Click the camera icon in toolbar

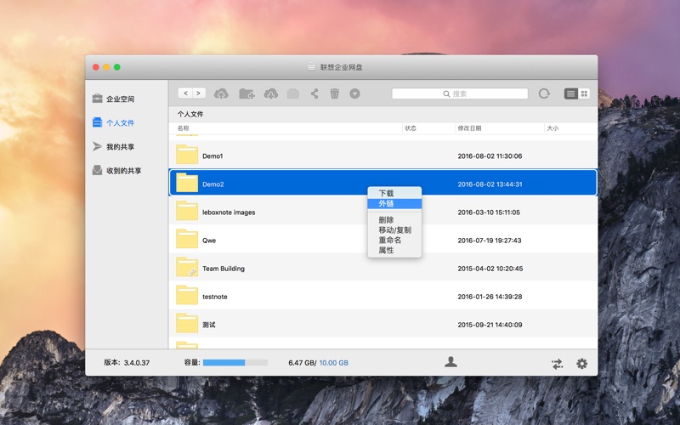click(x=293, y=93)
